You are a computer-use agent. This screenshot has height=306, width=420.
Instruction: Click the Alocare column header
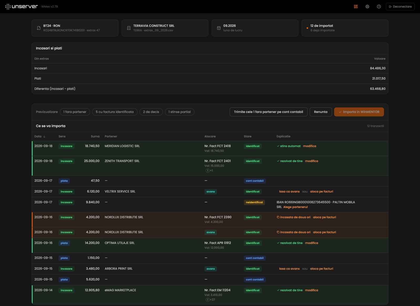pyautogui.click(x=210, y=137)
